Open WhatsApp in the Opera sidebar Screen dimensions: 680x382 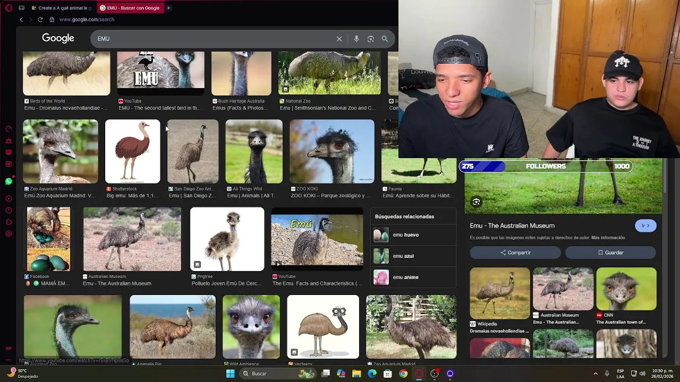click(8, 181)
